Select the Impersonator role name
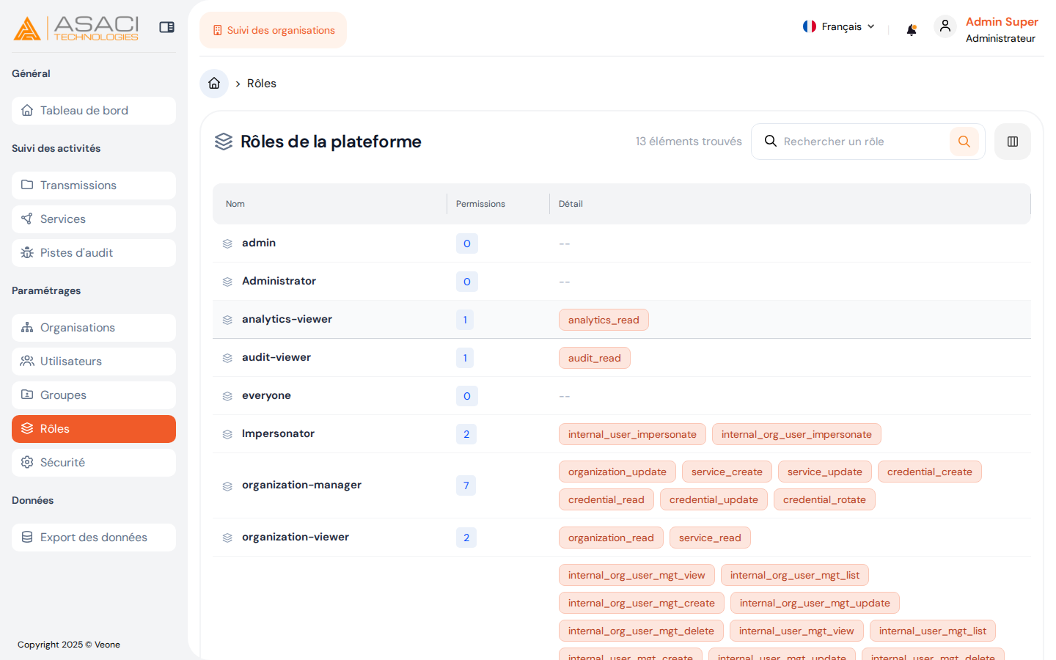Viewport: 1056px width, 660px height. tap(278, 433)
